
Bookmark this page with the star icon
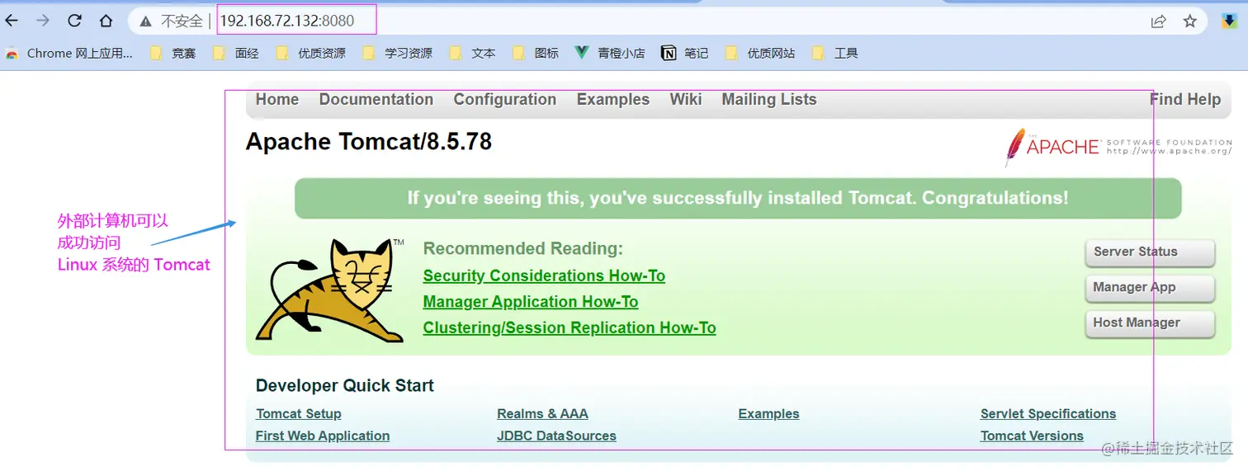(x=1189, y=21)
